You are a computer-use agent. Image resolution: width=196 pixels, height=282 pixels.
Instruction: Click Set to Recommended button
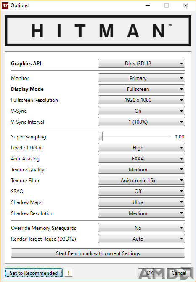[x=34, y=273]
